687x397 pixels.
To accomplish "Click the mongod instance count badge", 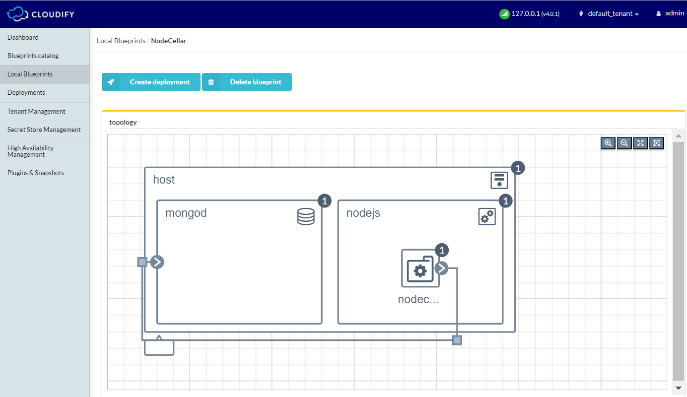I will (x=324, y=201).
